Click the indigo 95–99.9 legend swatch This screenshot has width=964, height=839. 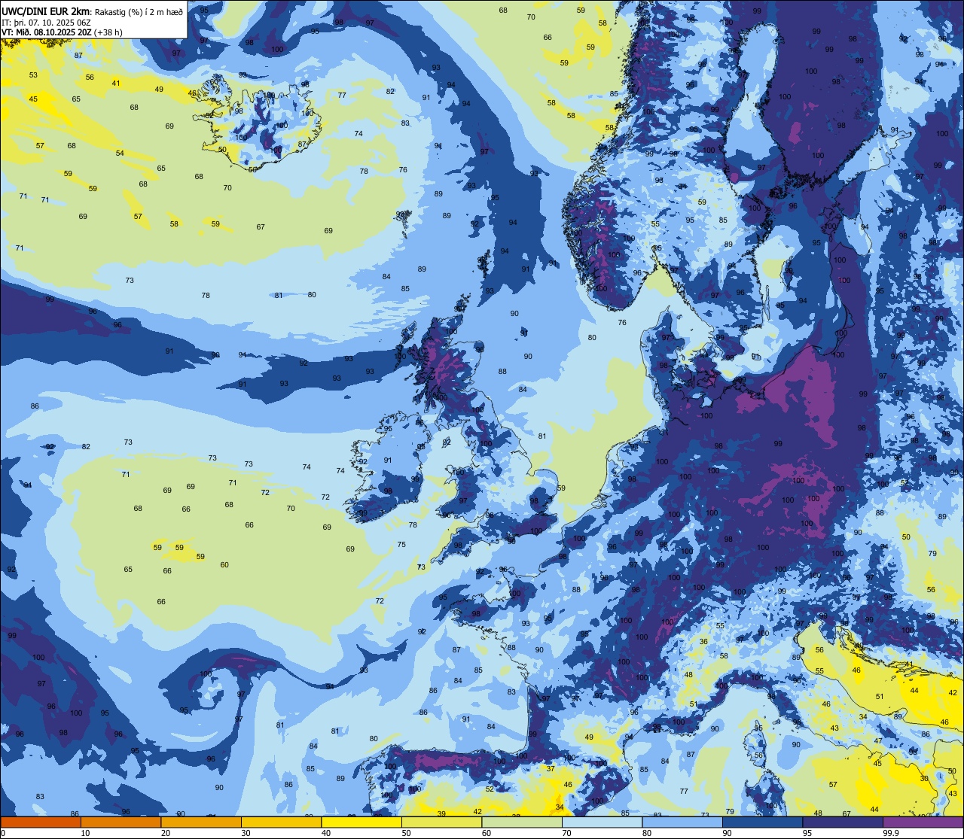843,822
